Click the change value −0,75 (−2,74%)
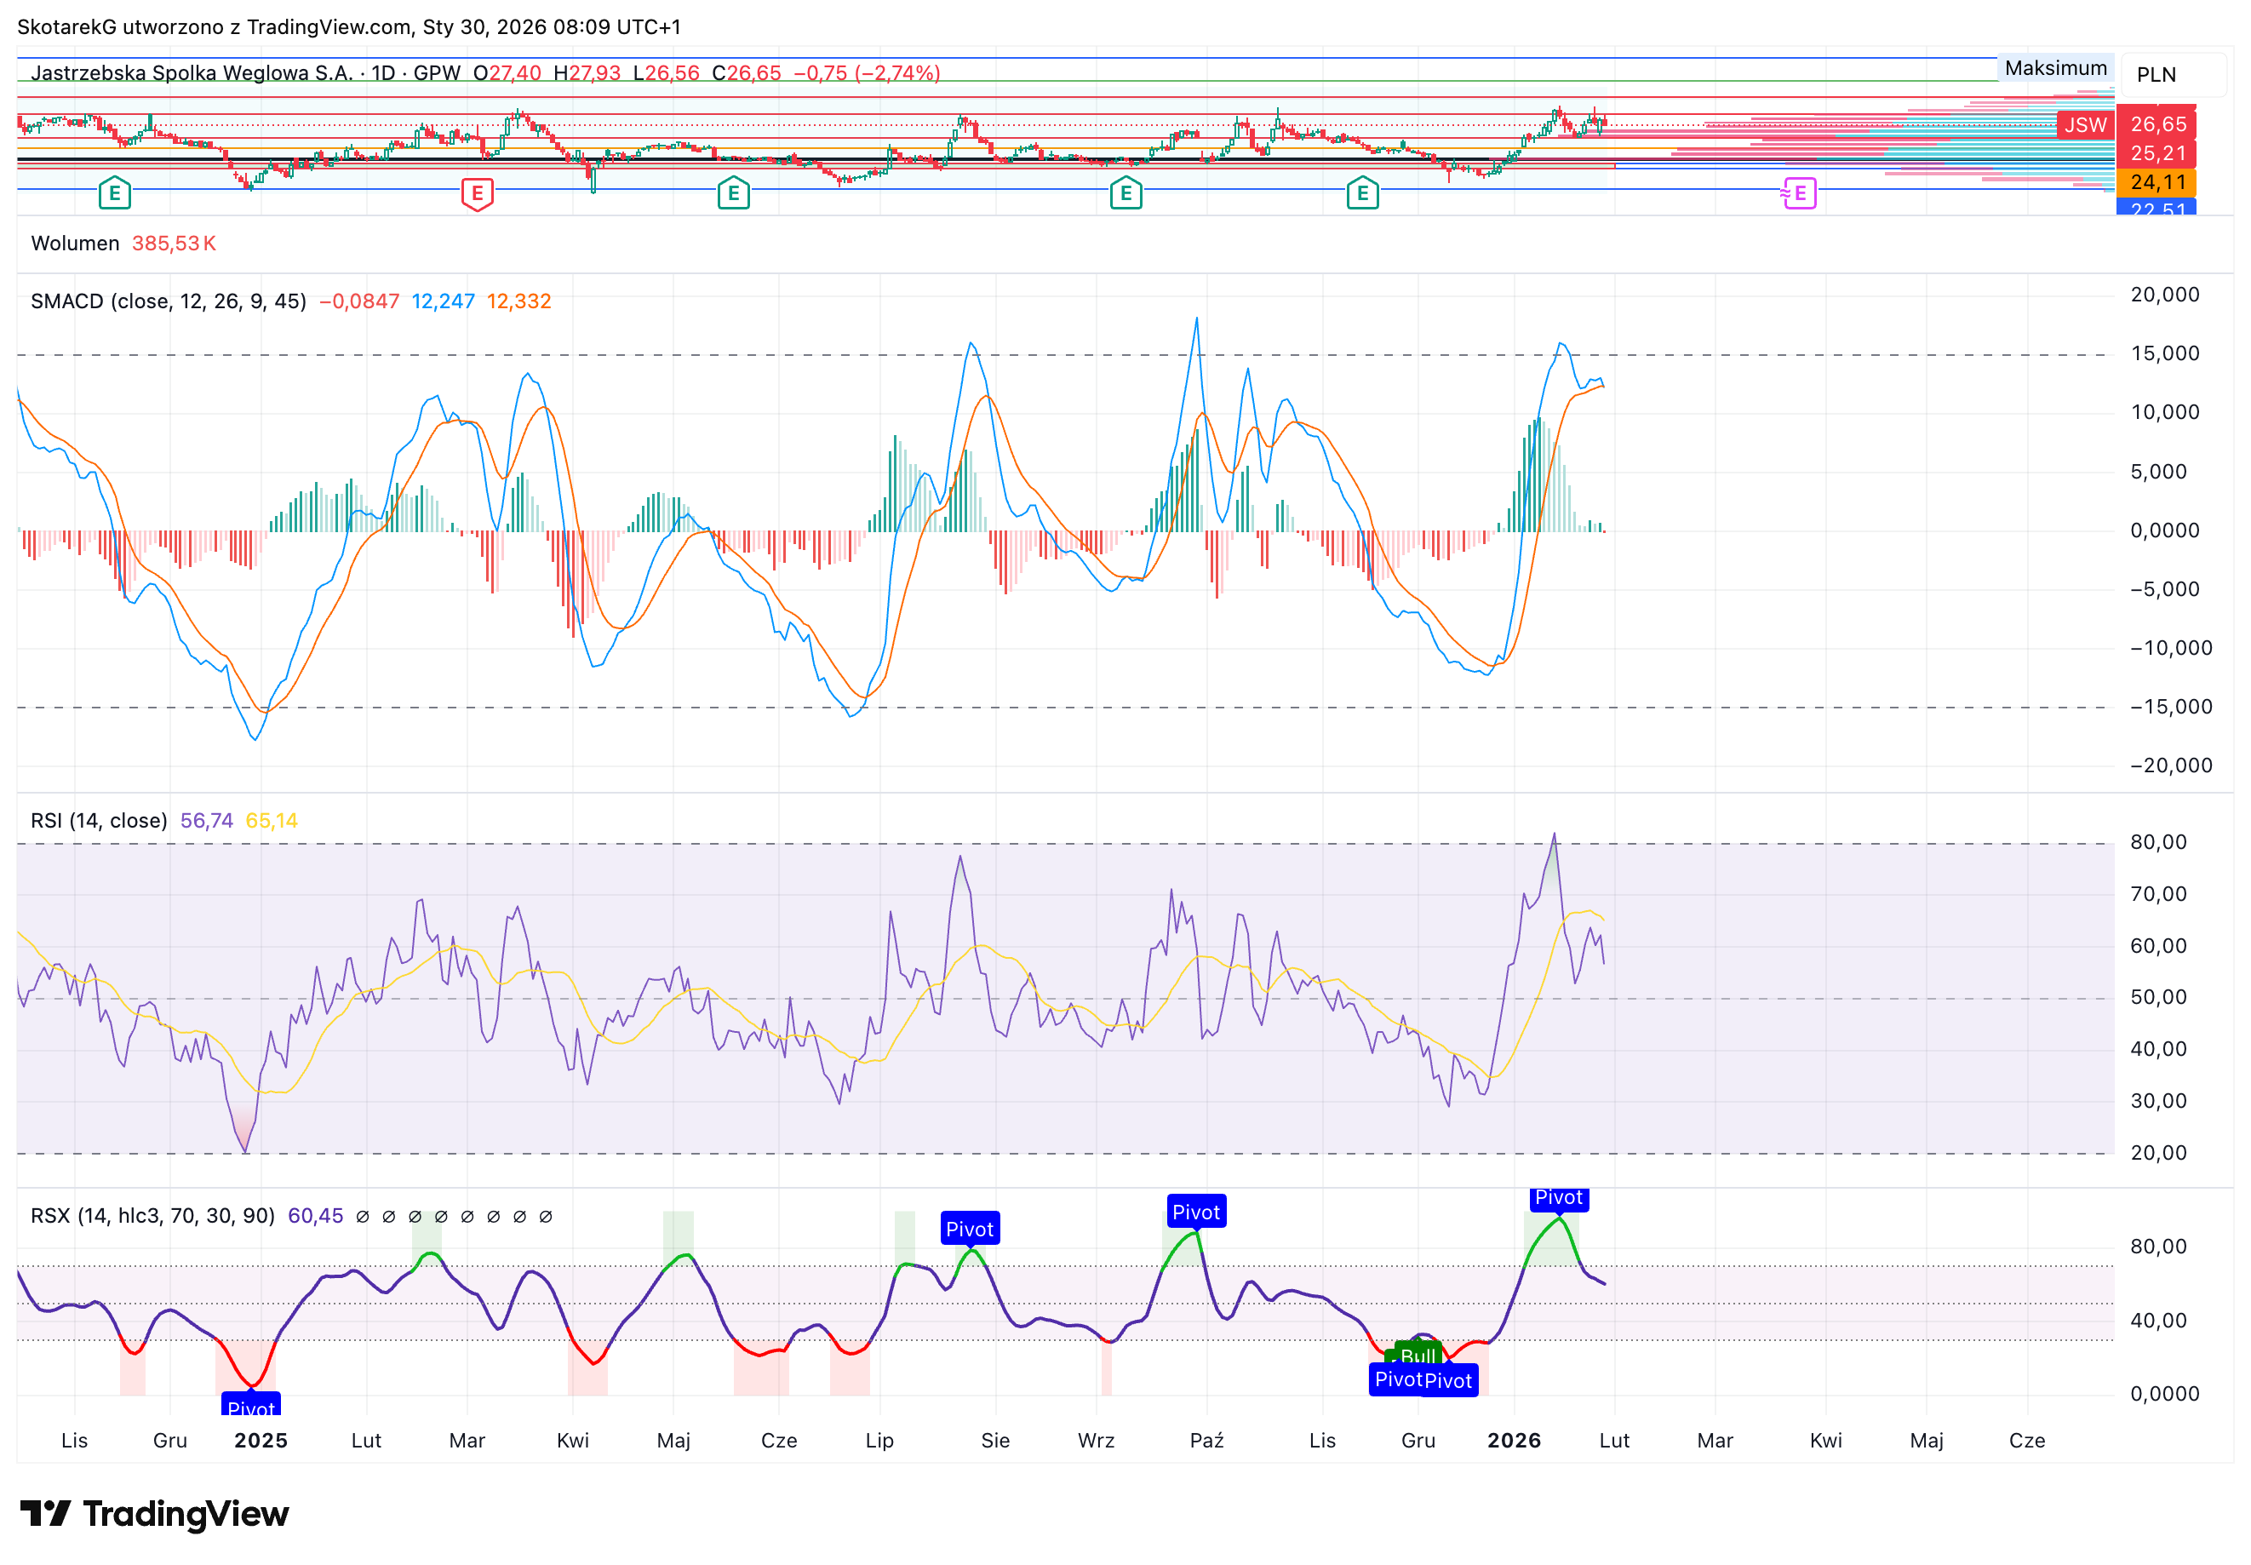 (x=867, y=72)
